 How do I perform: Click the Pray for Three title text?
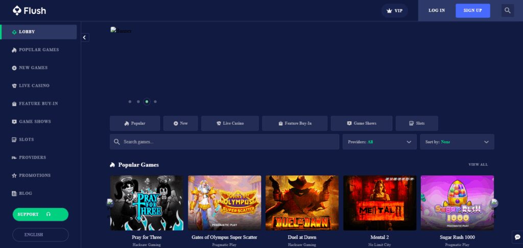[147, 237]
